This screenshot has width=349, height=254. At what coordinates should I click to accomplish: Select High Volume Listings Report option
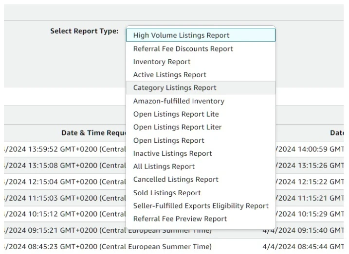pyautogui.click(x=201, y=35)
